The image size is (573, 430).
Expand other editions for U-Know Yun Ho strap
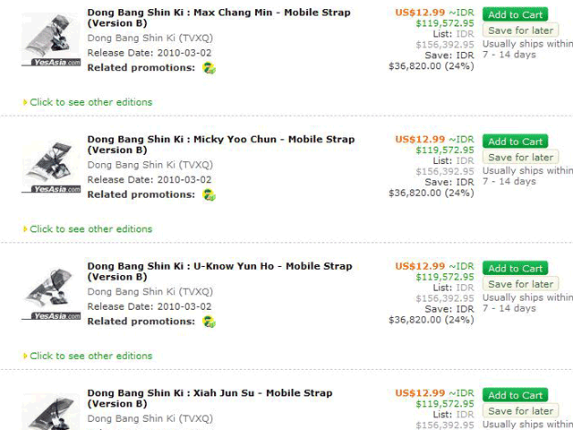(90, 357)
